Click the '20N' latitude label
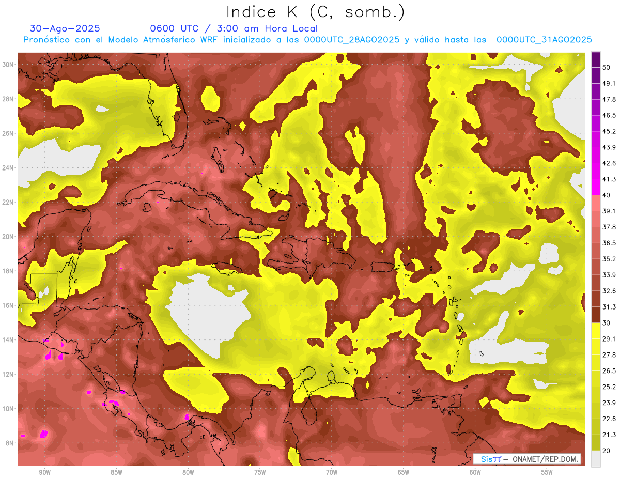The image size is (620, 479). point(8,237)
